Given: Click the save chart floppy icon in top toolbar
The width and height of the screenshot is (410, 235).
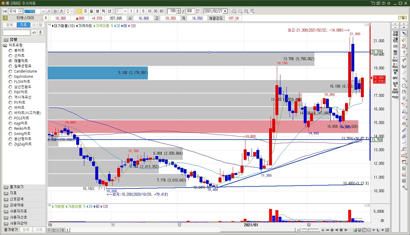Looking at the screenshot, I should tap(246, 11).
